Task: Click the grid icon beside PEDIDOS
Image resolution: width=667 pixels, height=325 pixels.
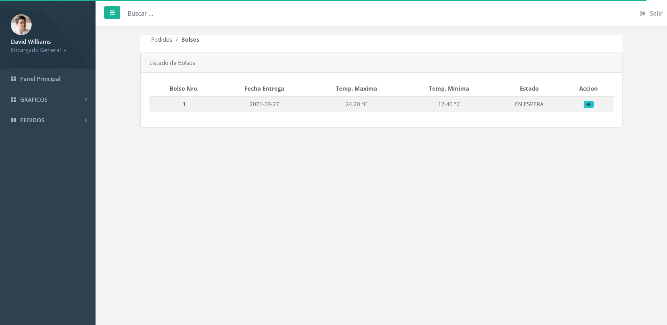Action: click(14, 120)
